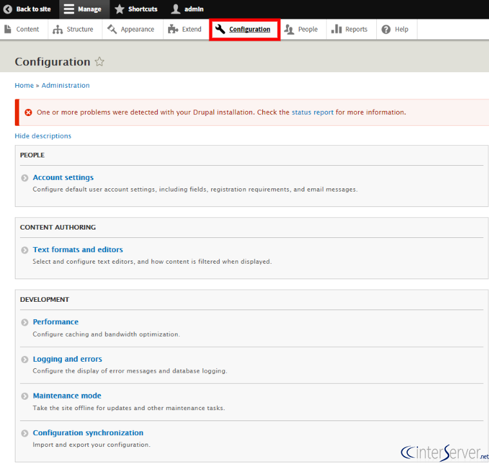
Task: Toggle the Manage toolbar tray
Action: pos(84,10)
